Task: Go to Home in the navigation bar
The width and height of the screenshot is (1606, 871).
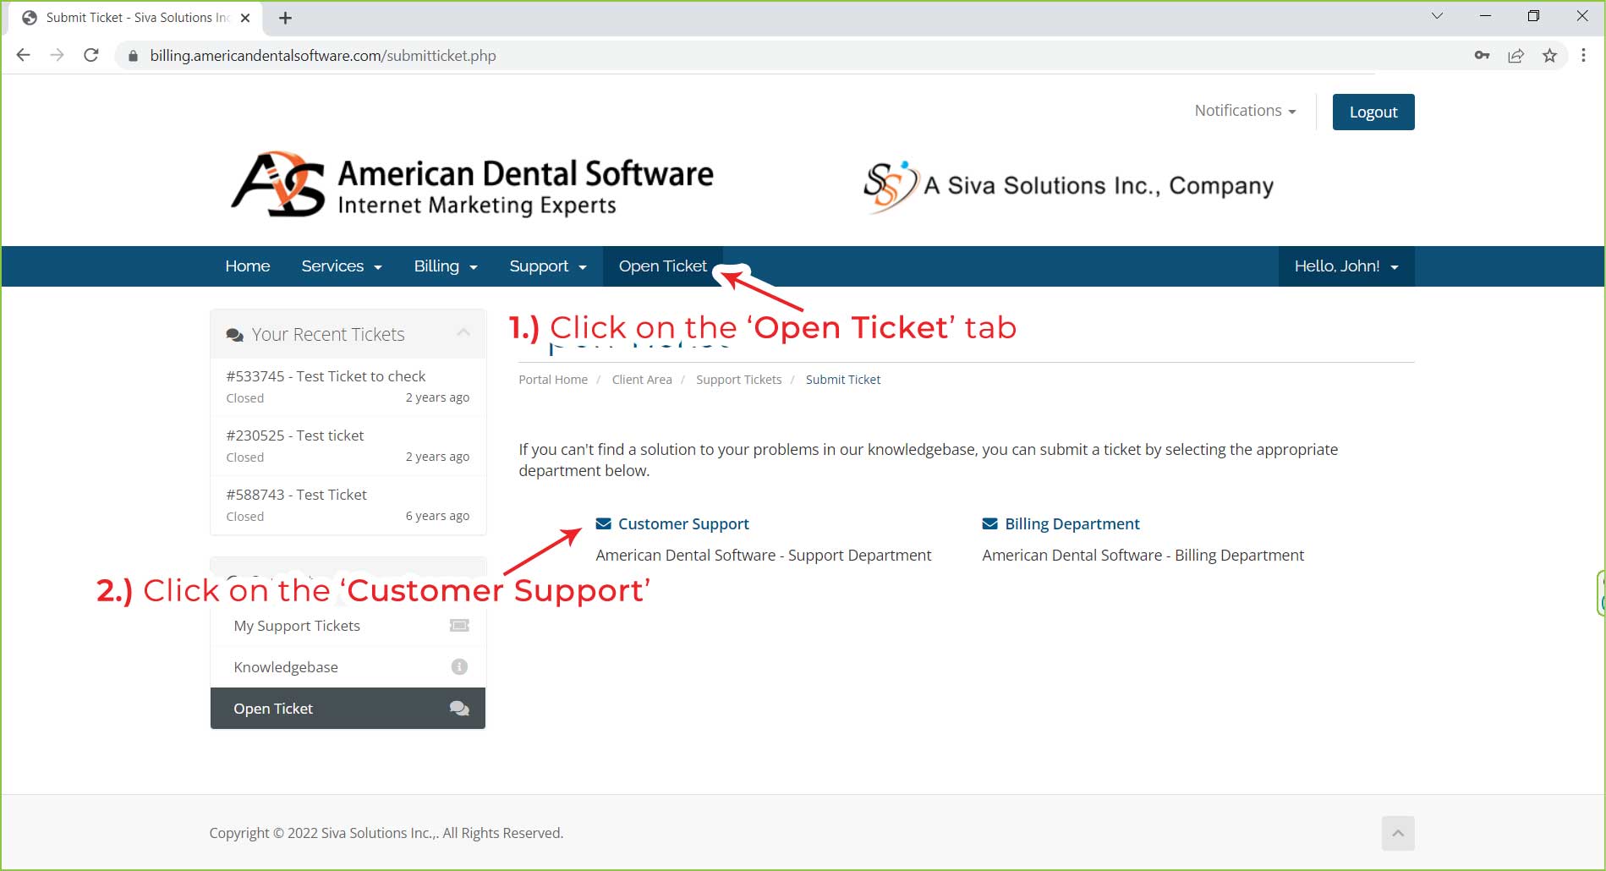Action: [x=247, y=266]
